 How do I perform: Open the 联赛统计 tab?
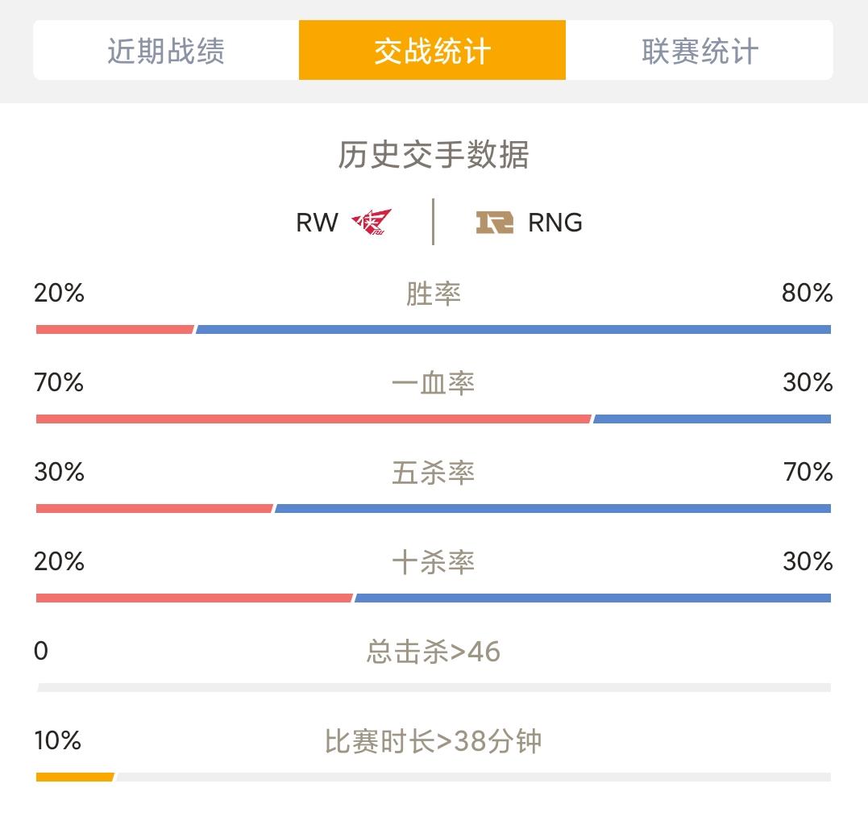click(x=700, y=50)
